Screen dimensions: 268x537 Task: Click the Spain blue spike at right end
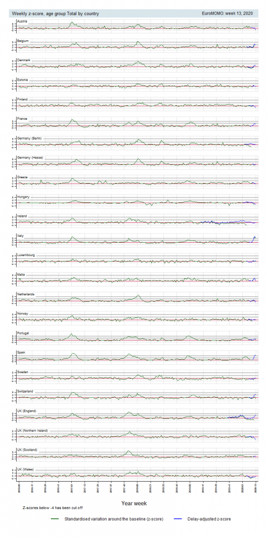(x=254, y=357)
